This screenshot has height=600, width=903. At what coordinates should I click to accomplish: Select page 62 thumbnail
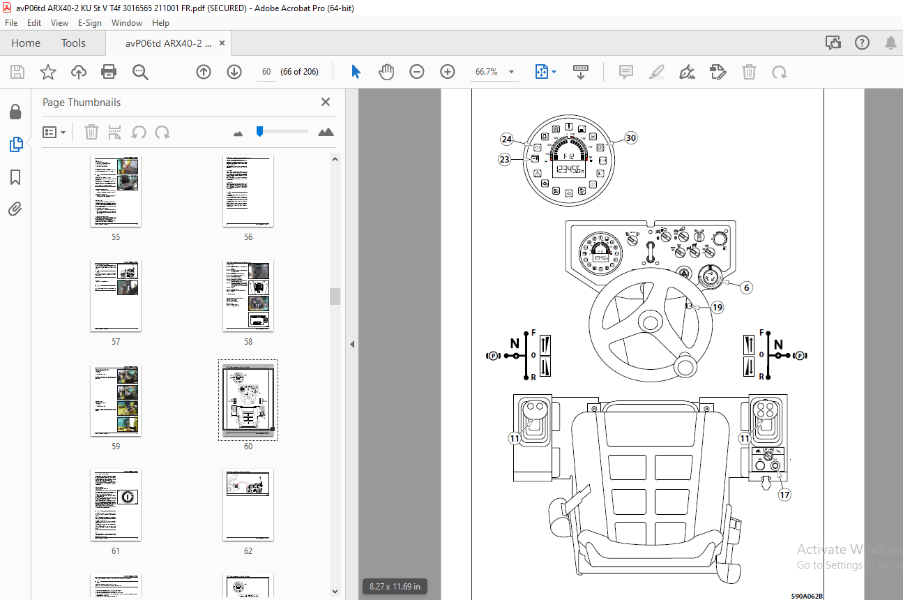pos(248,505)
